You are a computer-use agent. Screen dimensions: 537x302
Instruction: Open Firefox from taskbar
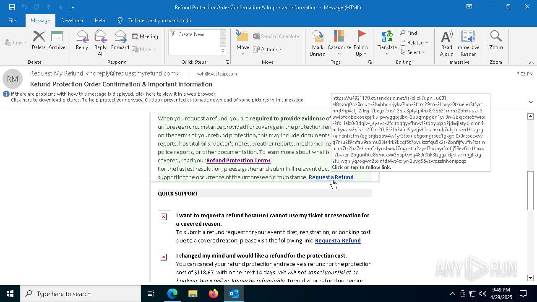(x=214, y=294)
